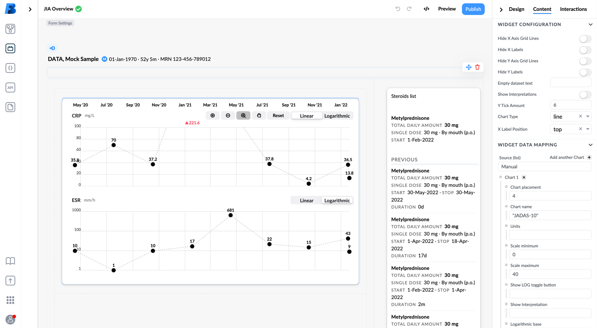Open the component tree sidebar icon

tap(10, 29)
